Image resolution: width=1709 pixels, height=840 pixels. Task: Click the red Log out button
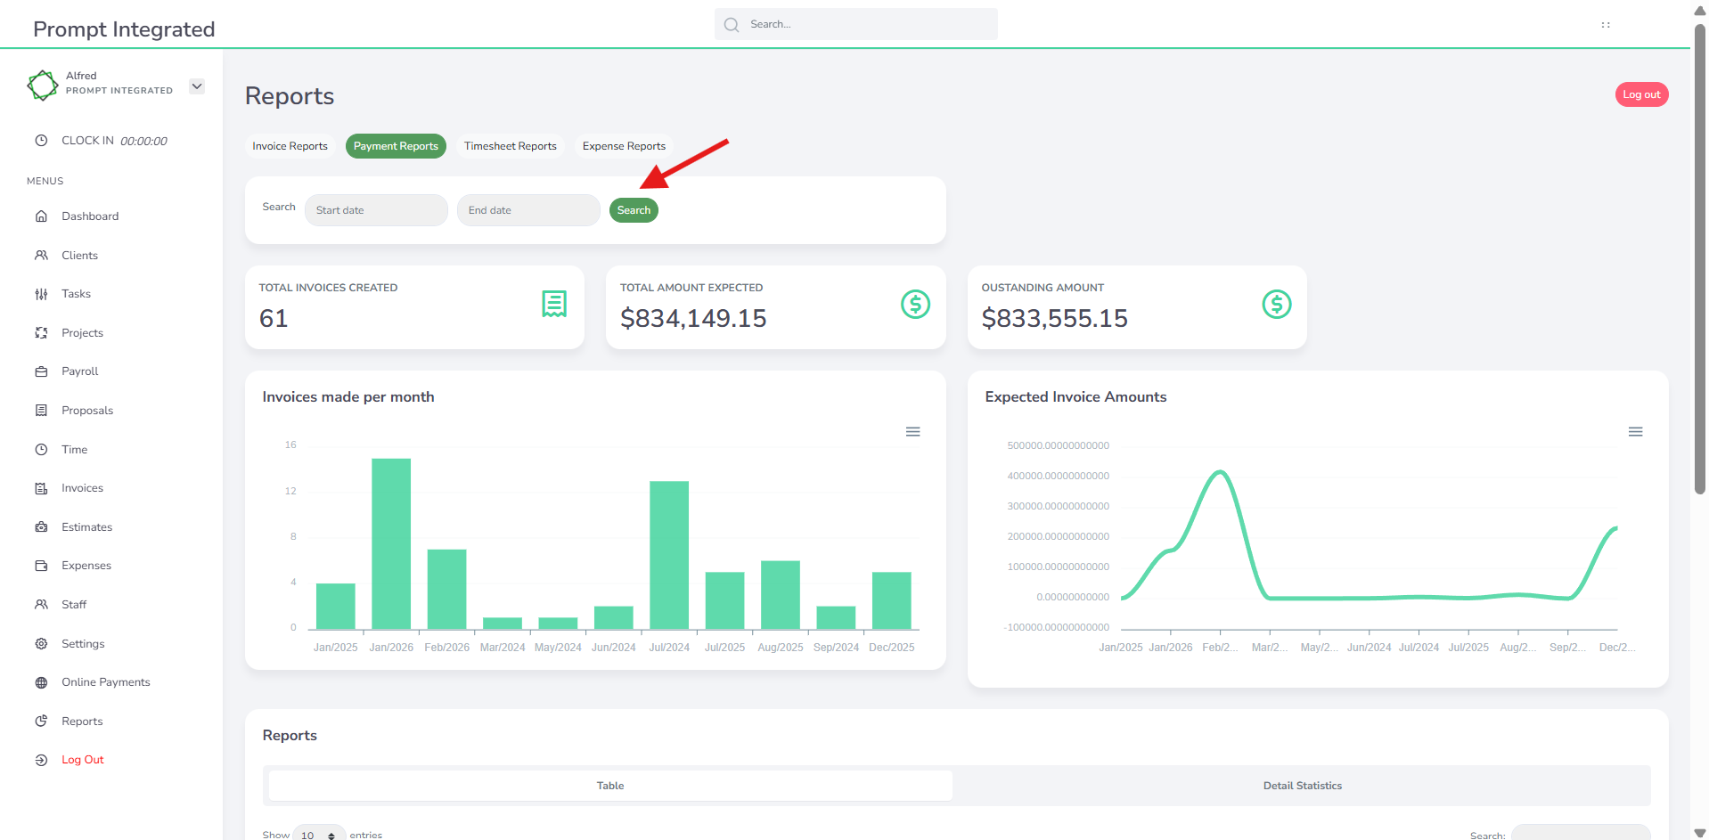pos(1641,94)
